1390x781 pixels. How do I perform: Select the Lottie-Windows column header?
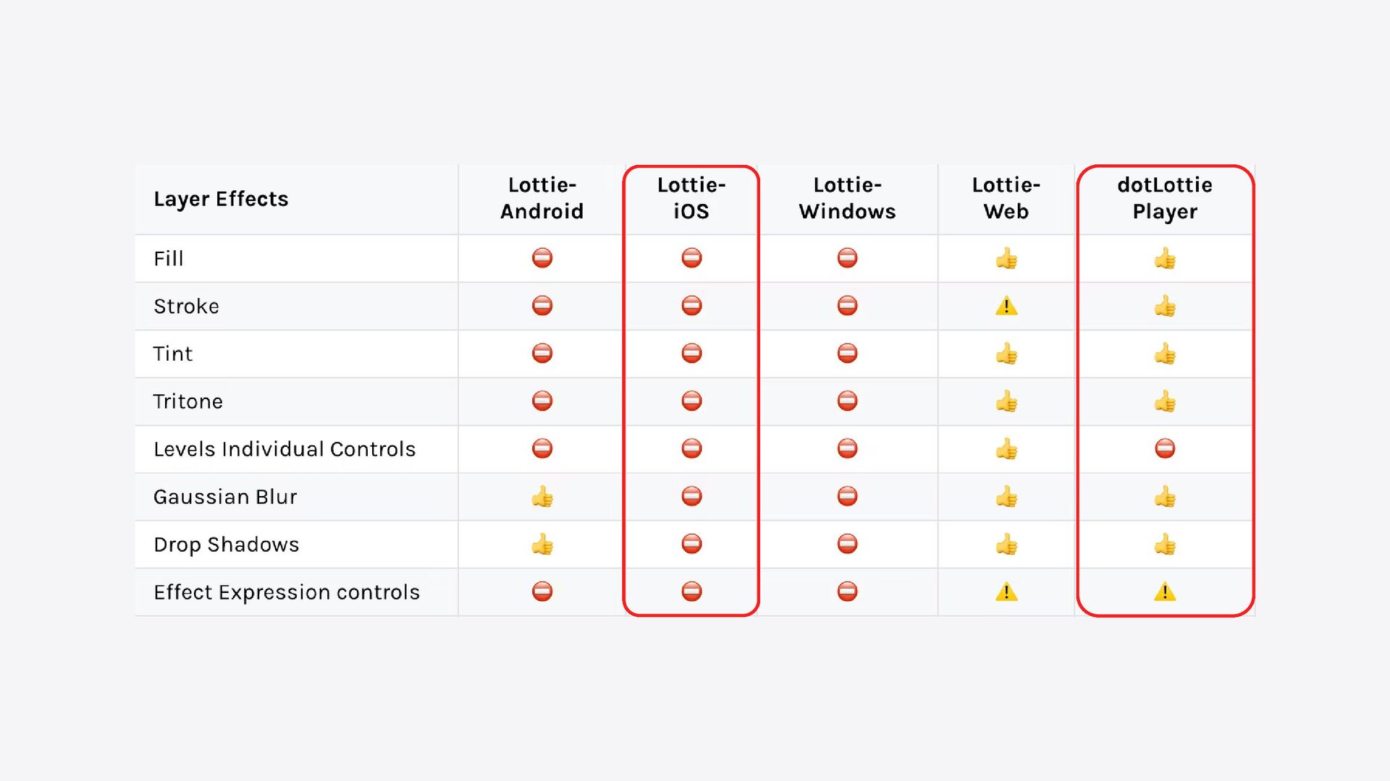[847, 198]
